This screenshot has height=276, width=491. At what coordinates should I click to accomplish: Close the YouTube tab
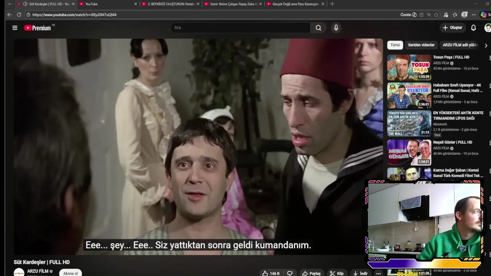pyautogui.click(x=135, y=4)
